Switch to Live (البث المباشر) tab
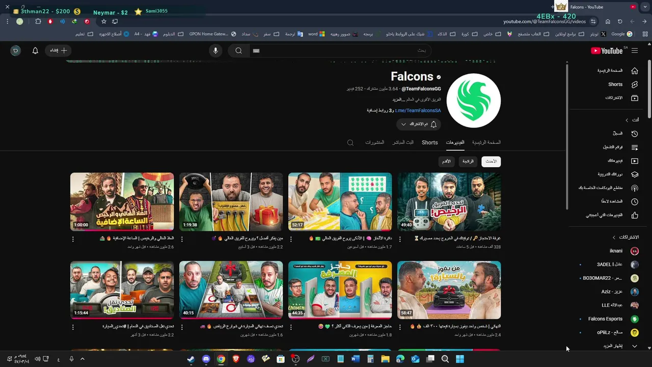The image size is (652, 367). 403,142
